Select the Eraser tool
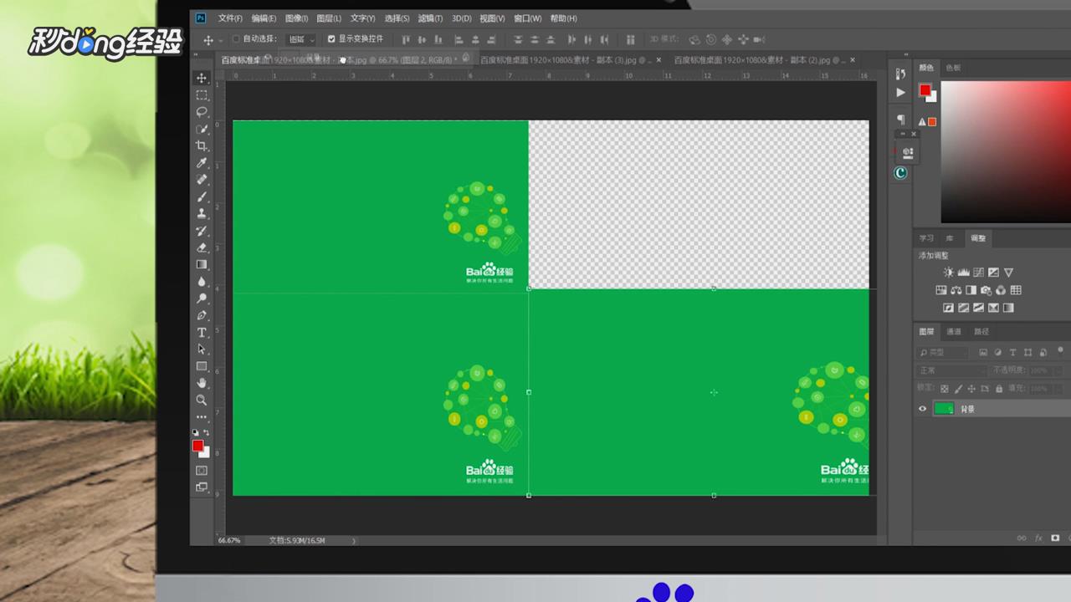This screenshot has width=1071, height=602. point(202,247)
